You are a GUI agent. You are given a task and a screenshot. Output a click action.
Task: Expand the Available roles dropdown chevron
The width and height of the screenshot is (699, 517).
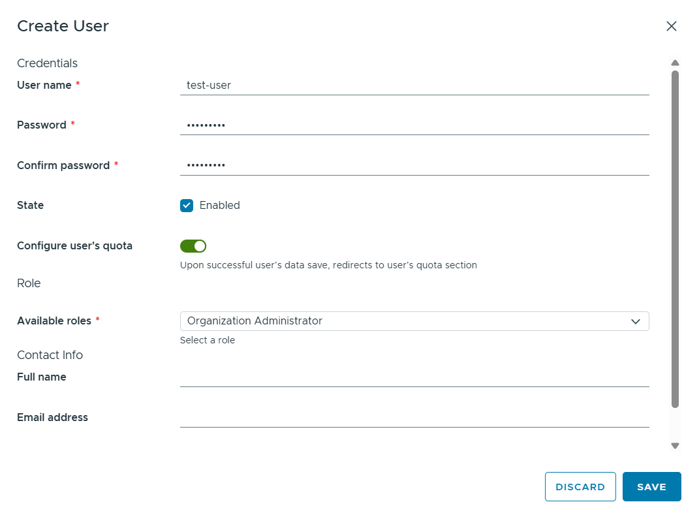coord(635,321)
